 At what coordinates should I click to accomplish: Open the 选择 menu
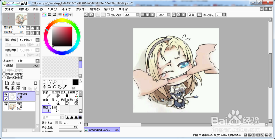click(66, 9)
